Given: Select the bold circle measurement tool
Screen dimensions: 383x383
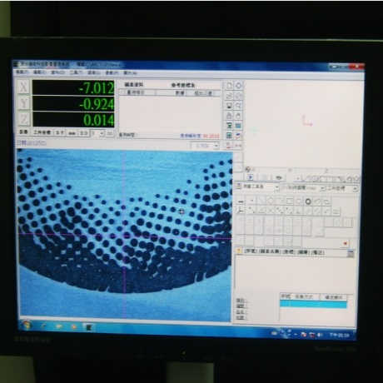Looking at the screenshot, I should pos(308,201).
